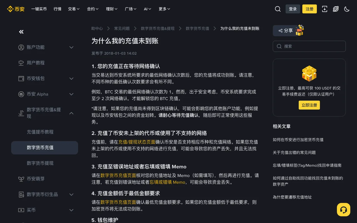The image size is (357, 223).
Task: Open the 合约 dropdown menu
Action: pyautogui.click(x=93, y=9)
